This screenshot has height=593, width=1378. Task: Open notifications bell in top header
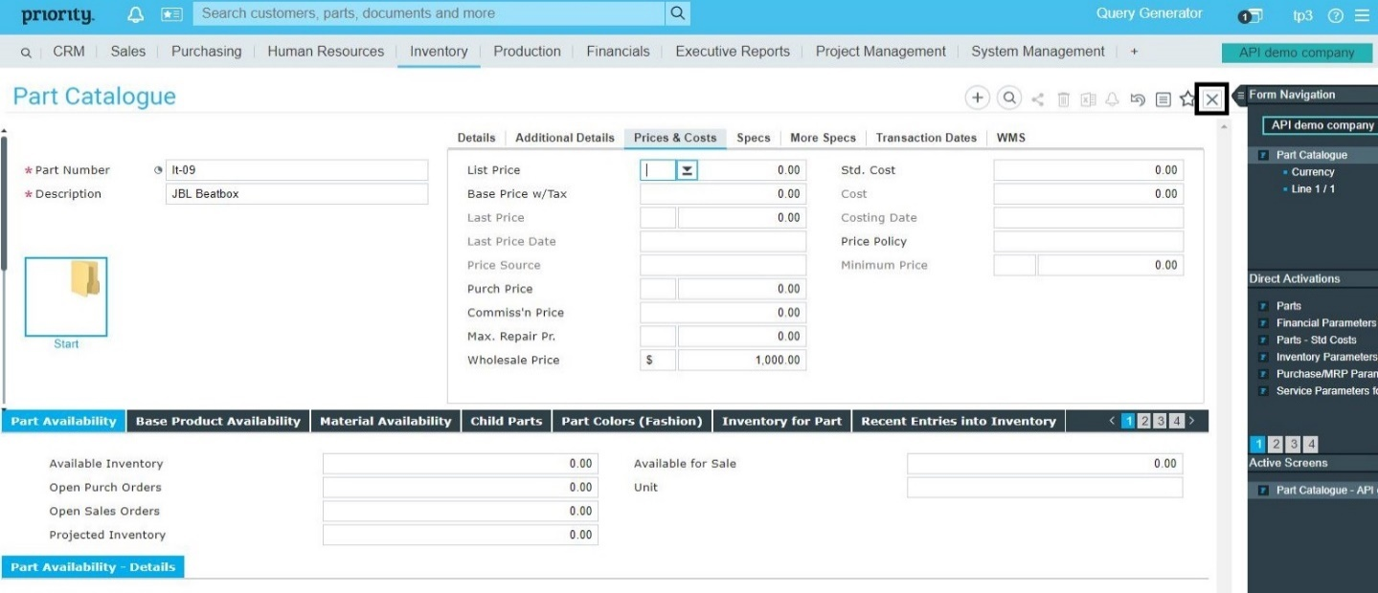(135, 14)
